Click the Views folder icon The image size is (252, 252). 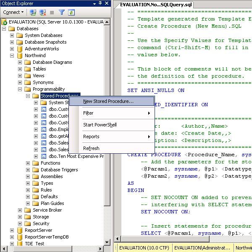pos(27,76)
